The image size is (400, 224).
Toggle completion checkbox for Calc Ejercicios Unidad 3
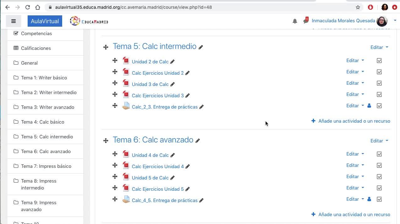379,94
